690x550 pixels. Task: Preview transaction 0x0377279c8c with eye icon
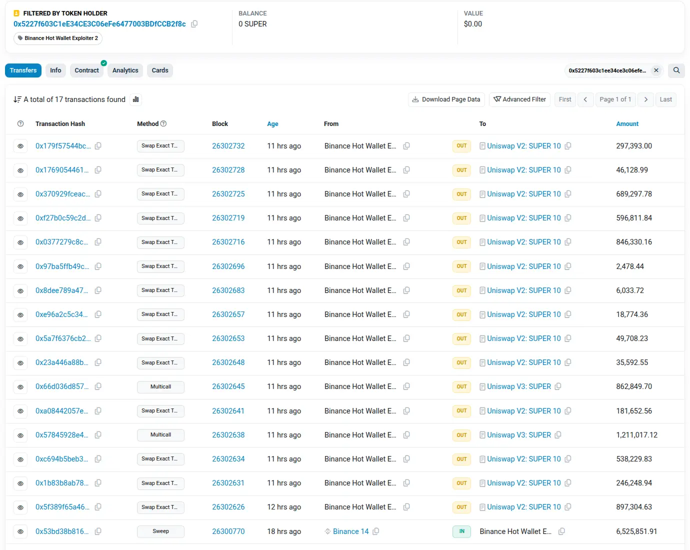pos(20,242)
